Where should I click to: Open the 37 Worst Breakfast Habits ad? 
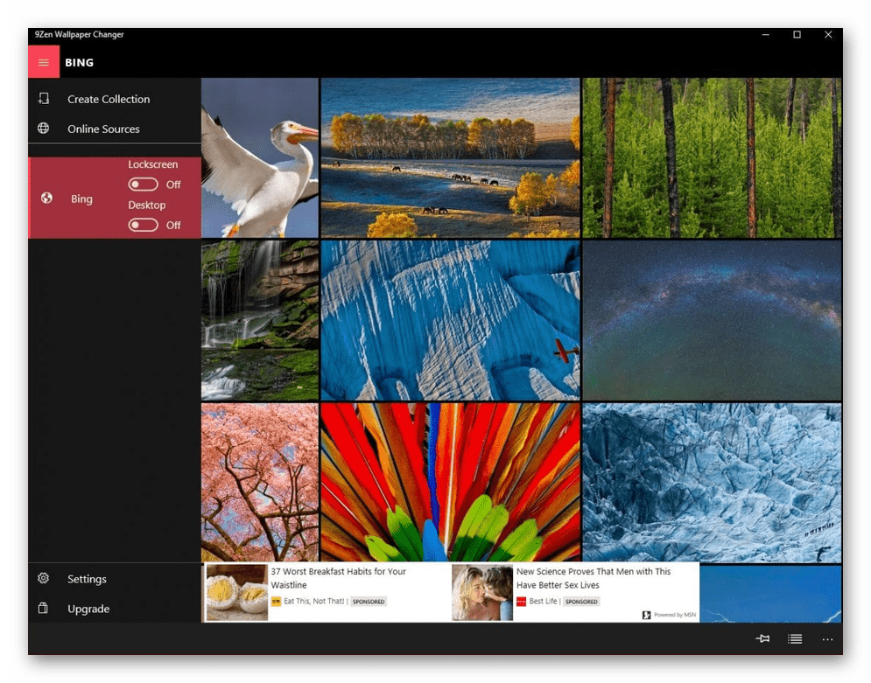click(x=338, y=577)
